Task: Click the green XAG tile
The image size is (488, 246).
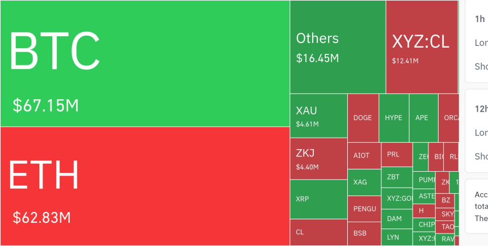Action: [363, 182]
